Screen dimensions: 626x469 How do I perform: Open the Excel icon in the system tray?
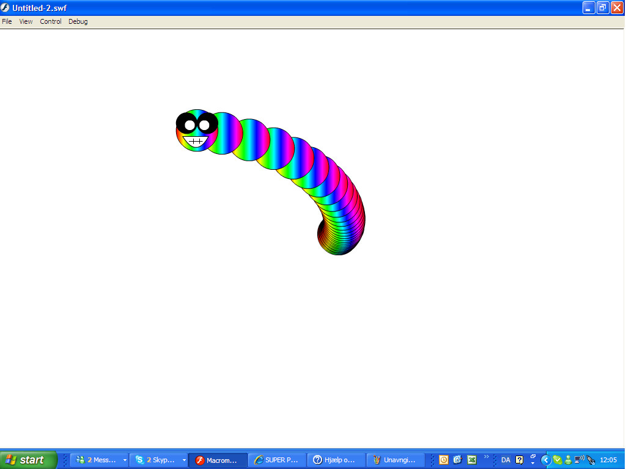(x=472, y=459)
